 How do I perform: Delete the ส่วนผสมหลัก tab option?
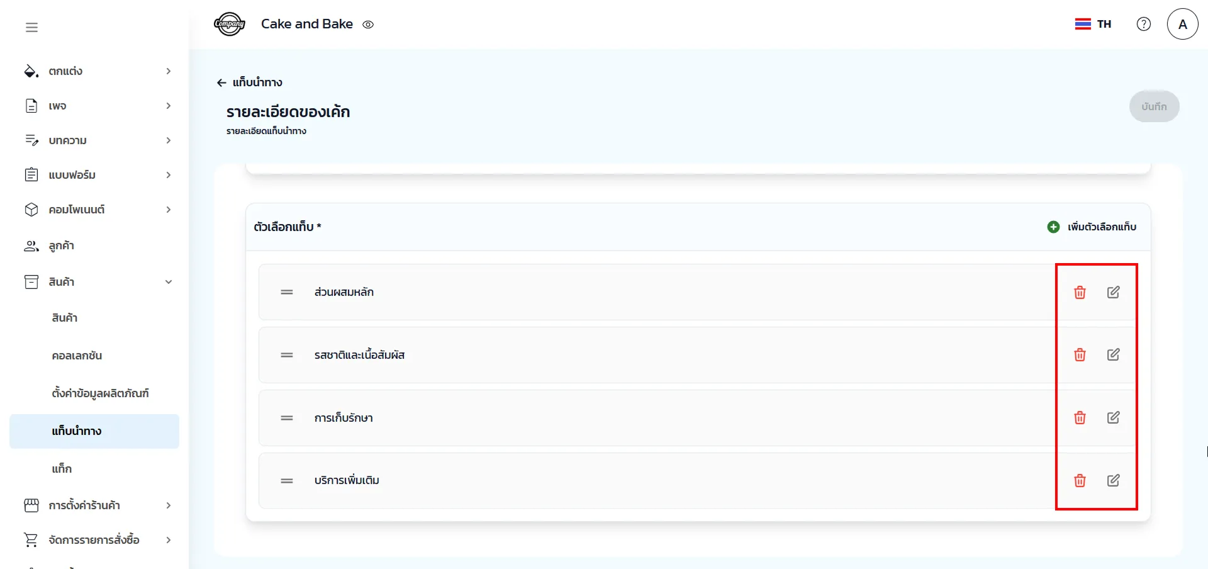tap(1080, 292)
